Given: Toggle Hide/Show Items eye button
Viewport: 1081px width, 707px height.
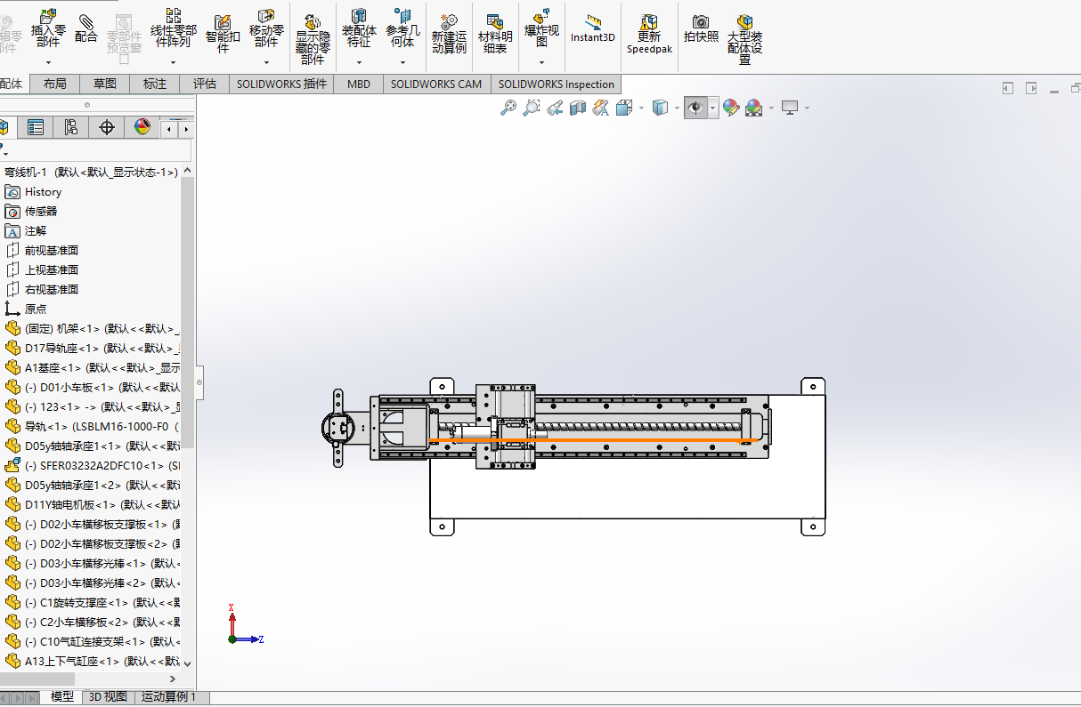Looking at the screenshot, I should [695, 108].
